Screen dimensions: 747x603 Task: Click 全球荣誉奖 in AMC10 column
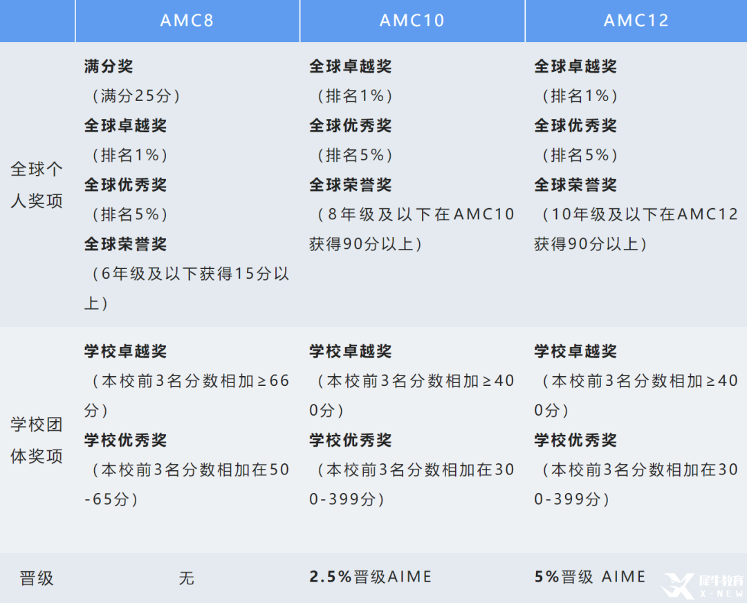pos(350,185)
